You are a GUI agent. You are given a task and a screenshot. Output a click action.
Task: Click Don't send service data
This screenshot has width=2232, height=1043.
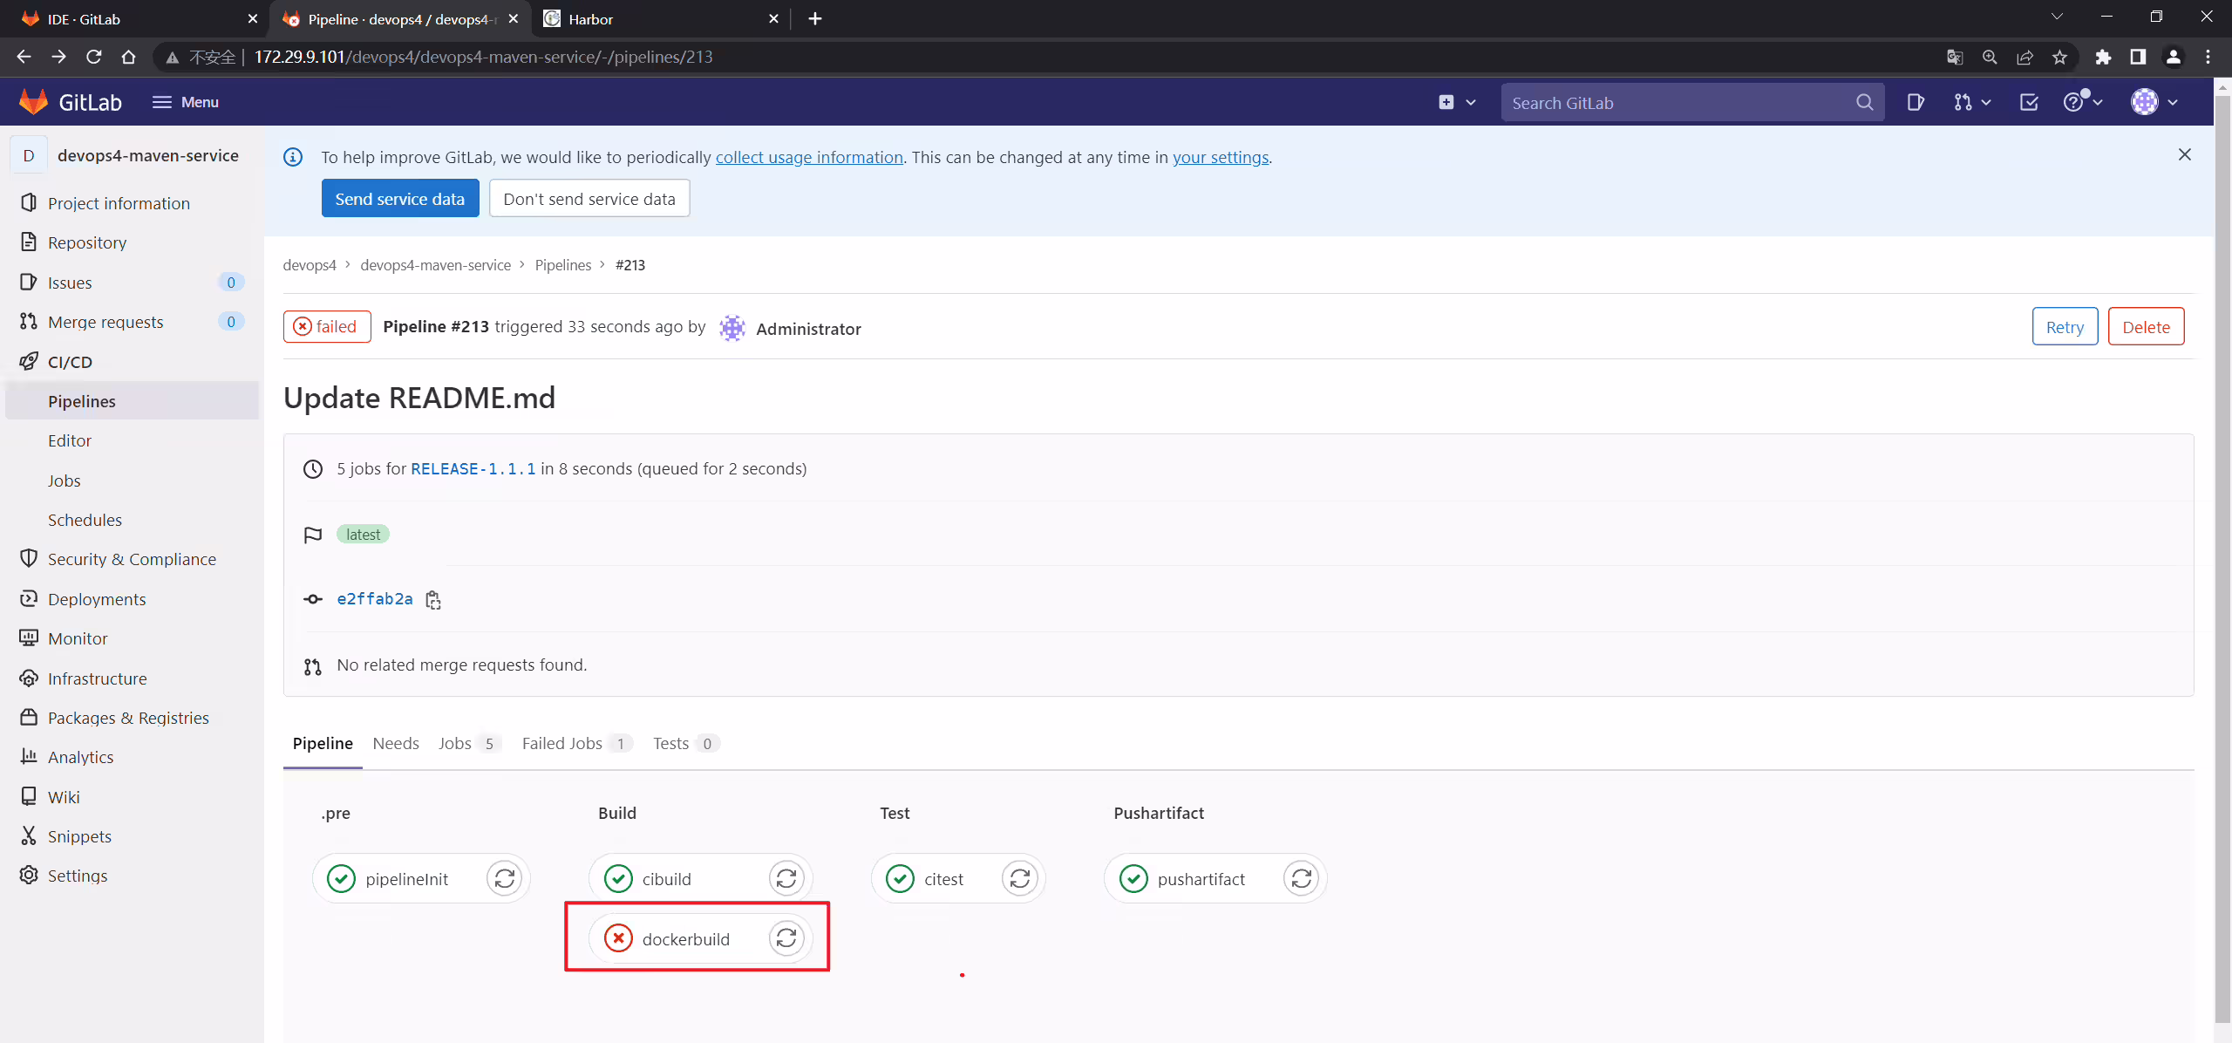[x=589, y=198]
